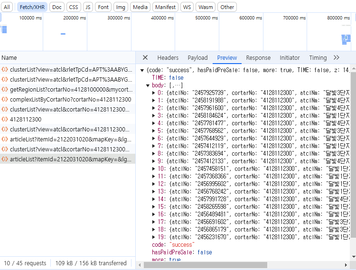Close the request details panel
The height and width of the screenshot is (270, 356).
click(145, 57)
